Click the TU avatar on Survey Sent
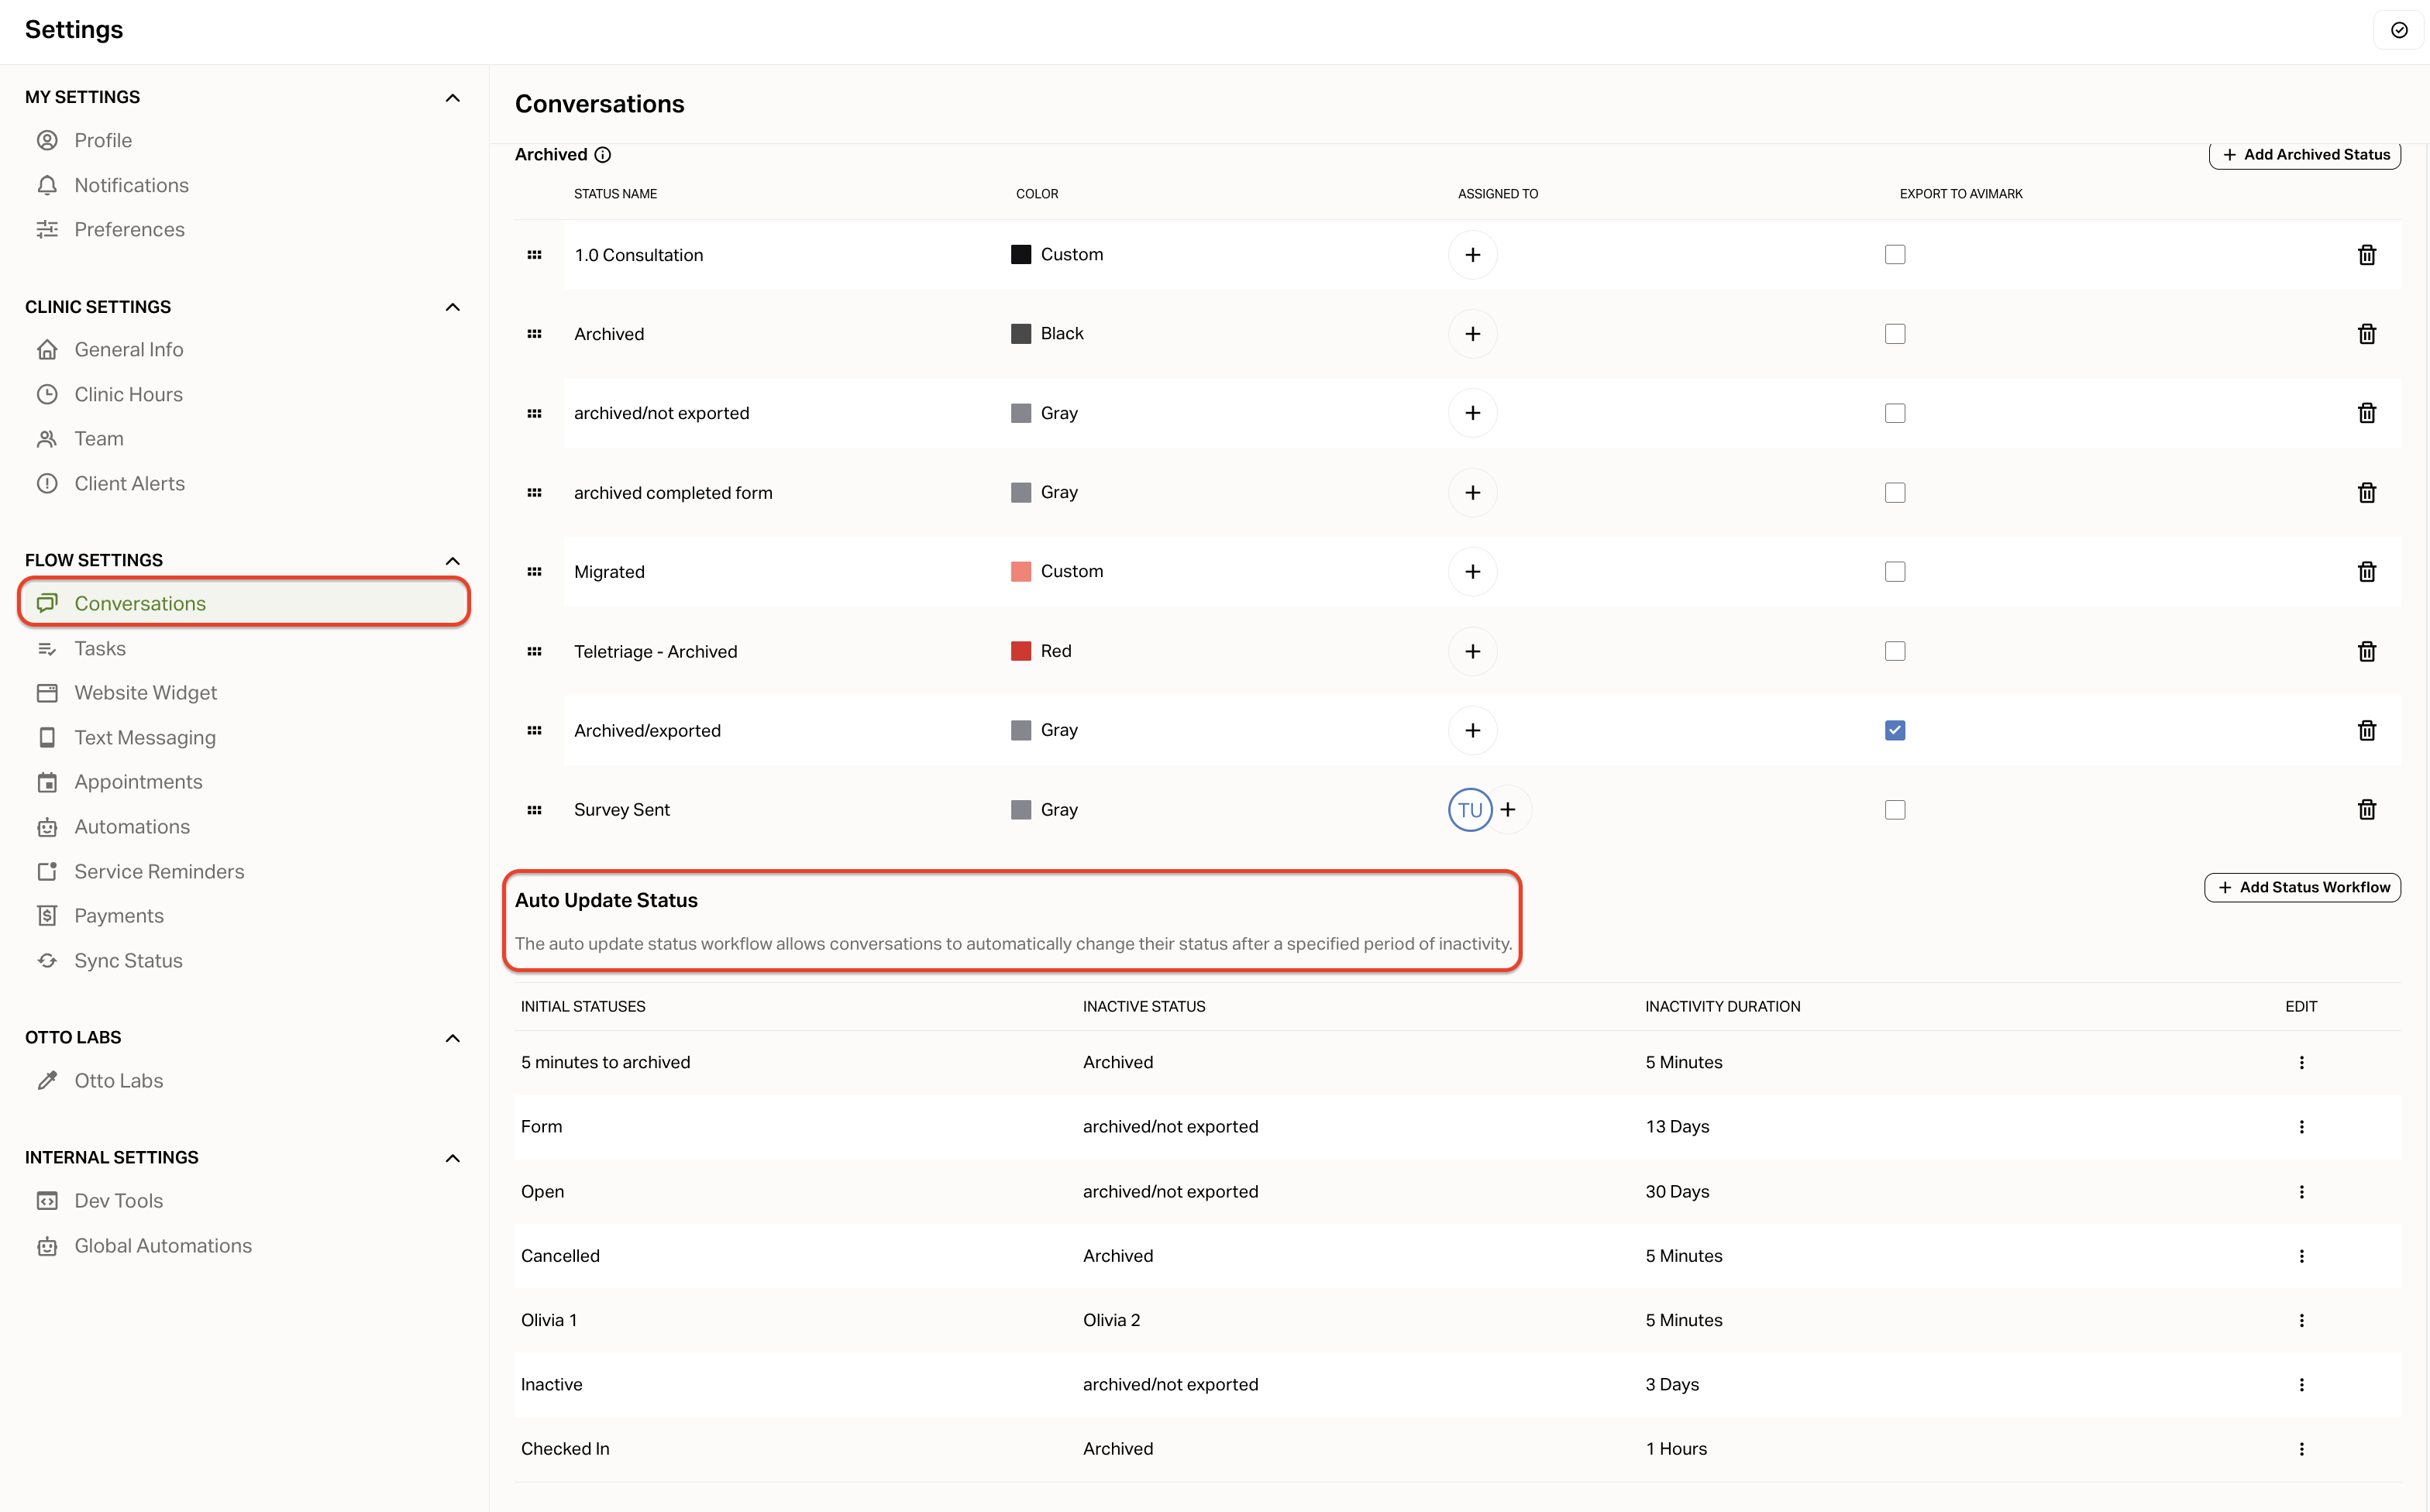Image resolution: width=2430 pixels, height=1512 pixels. pyautogui.click(x=1470, y=810)
